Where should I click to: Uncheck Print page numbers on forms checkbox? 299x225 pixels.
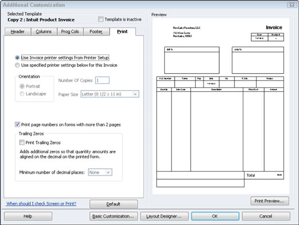17,124
